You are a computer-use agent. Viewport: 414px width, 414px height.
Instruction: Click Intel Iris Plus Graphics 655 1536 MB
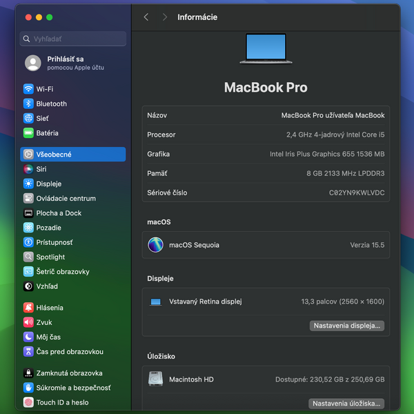pyautogui.click(x=327, y=154)
